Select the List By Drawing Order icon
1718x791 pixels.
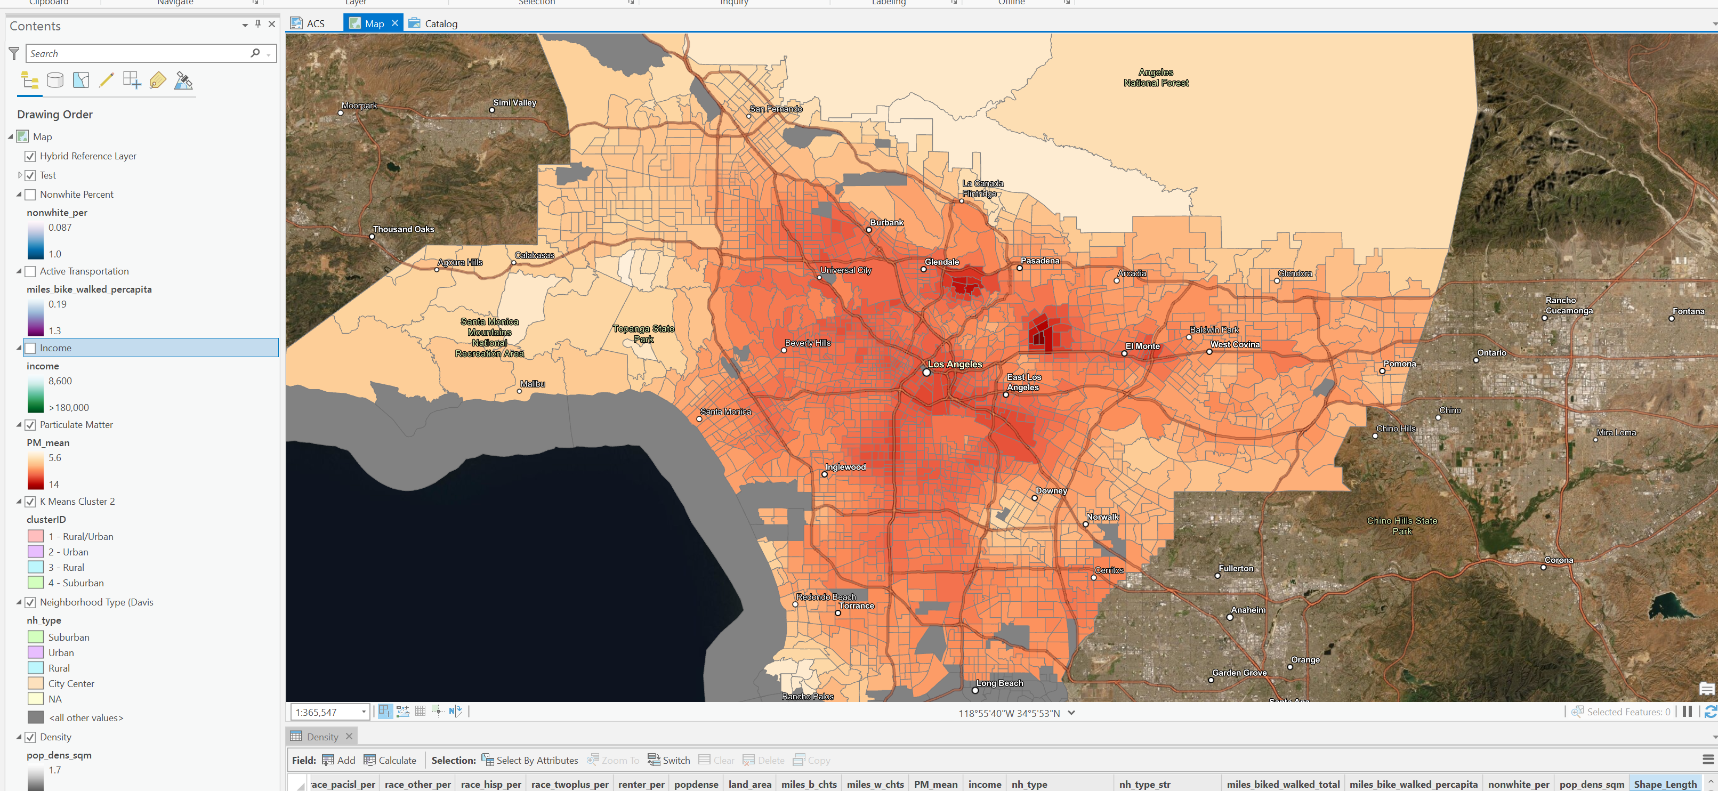pyautogui.click(x=29, y=80)
